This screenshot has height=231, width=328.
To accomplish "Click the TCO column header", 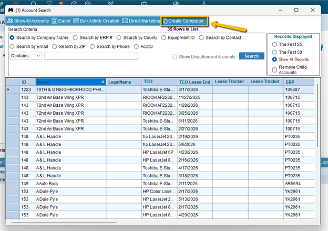I will 159,82.
